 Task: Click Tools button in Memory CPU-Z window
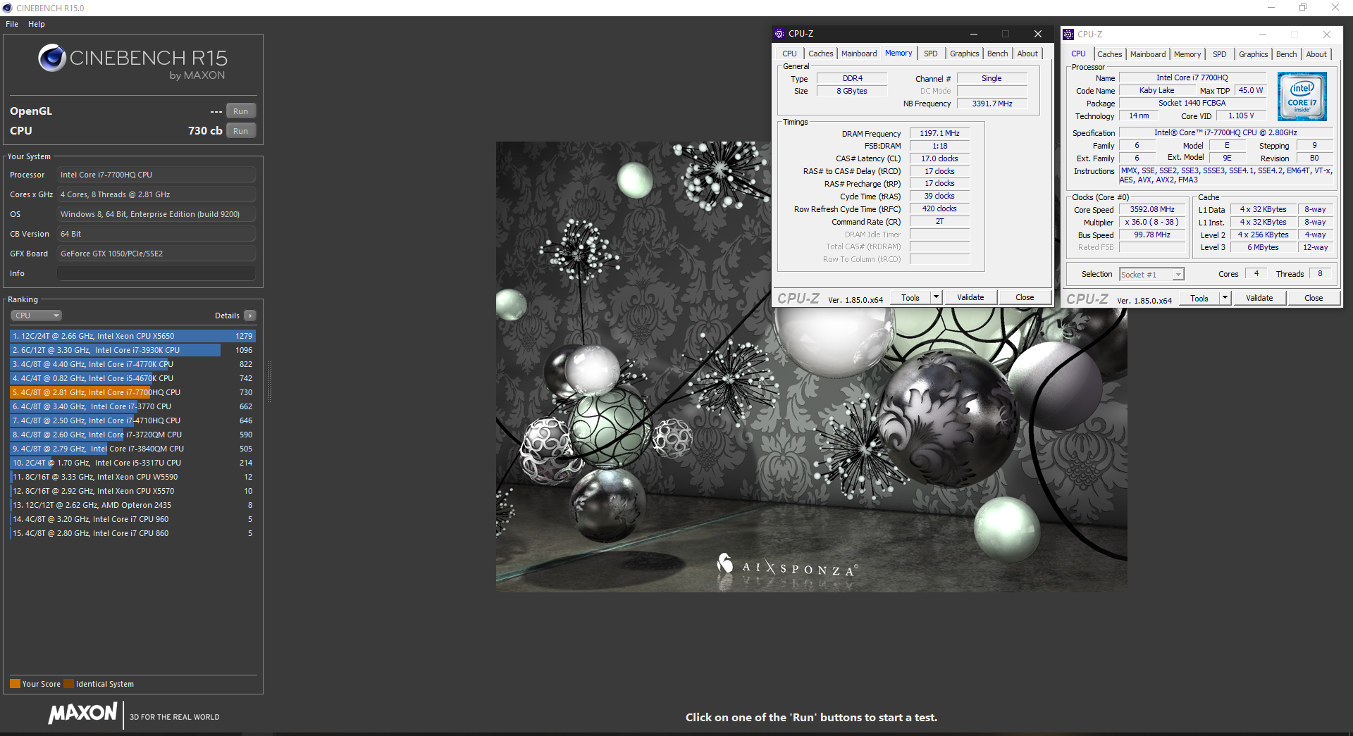tap(910, 297)
